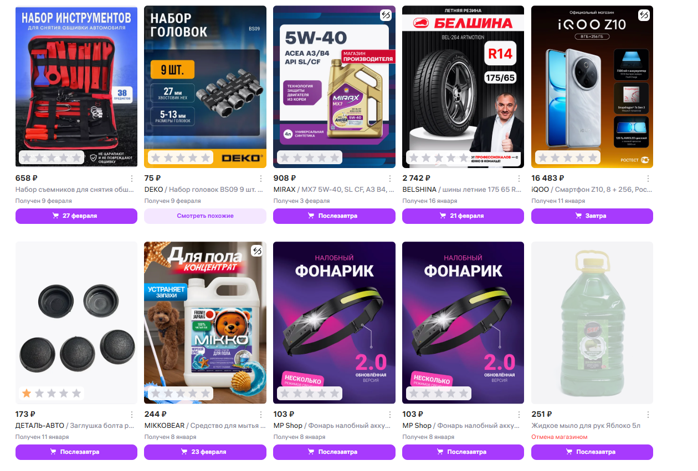
Task: Open three-dot menu for iQOO smartphone
Action: 648,179
